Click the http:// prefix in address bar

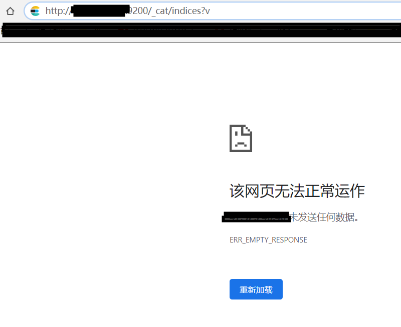[56, 11]
